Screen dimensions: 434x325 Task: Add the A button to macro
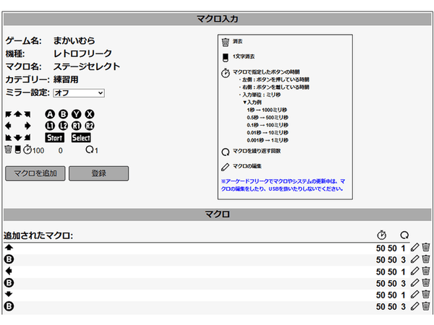pyautogui.click(x=50, y=114)
